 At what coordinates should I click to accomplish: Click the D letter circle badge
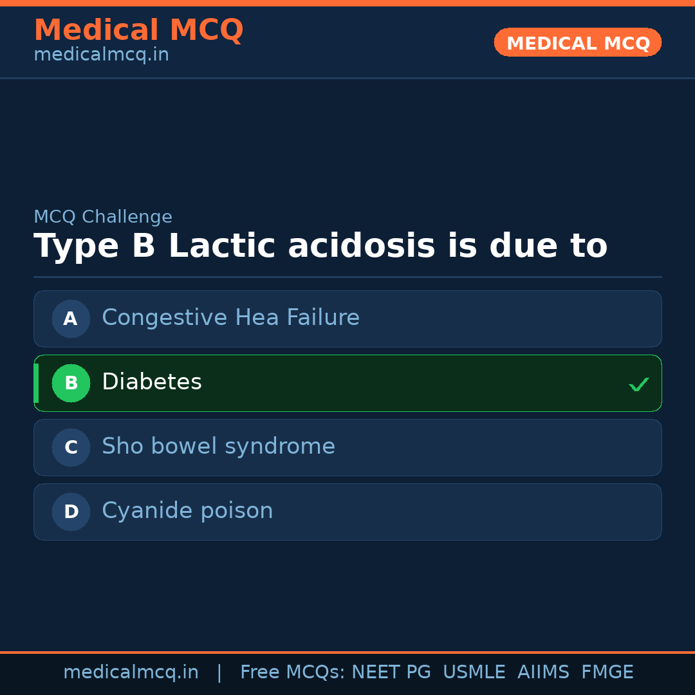(71, 512)
